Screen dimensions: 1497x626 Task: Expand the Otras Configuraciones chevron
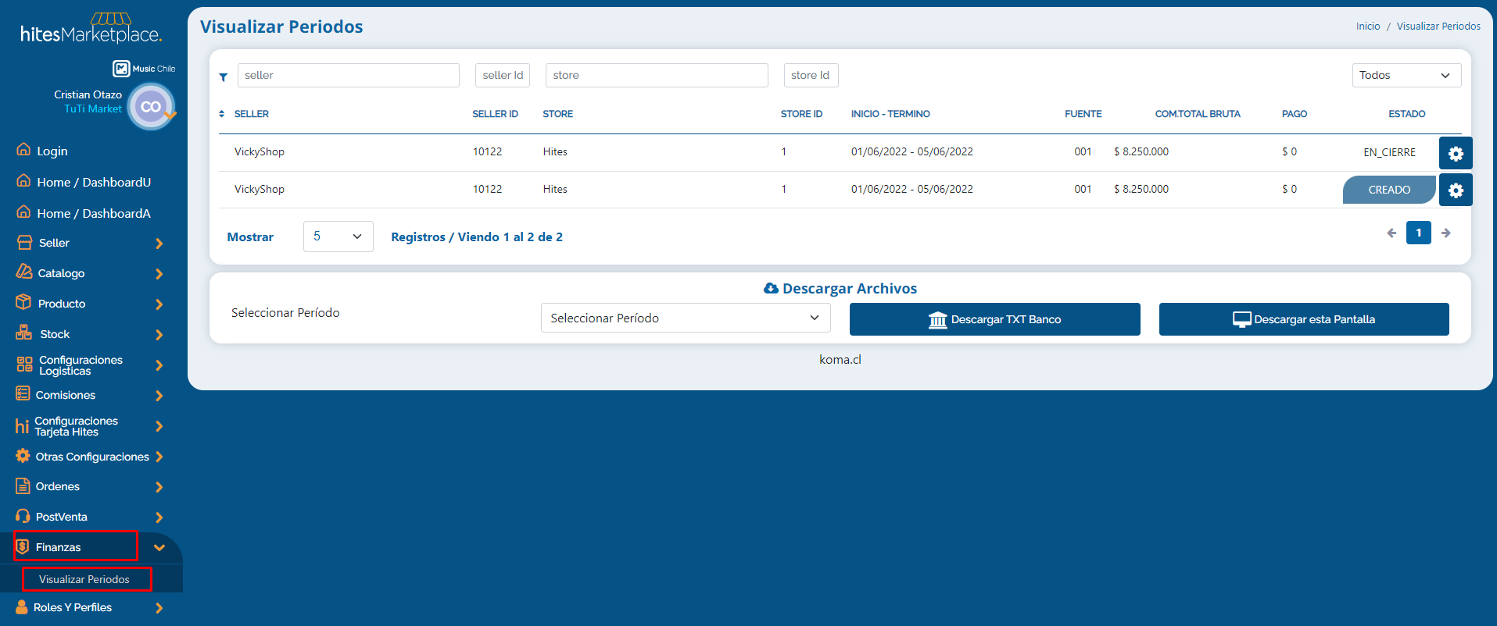tap(159, 457)
